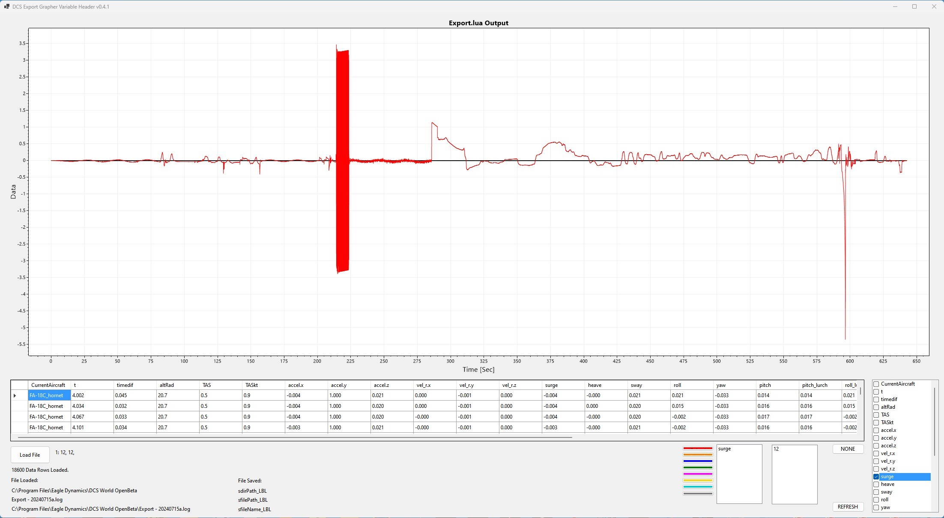Click the CurrentAircraft column header
The image size is (944, 518).
click(x=49, y=385)
